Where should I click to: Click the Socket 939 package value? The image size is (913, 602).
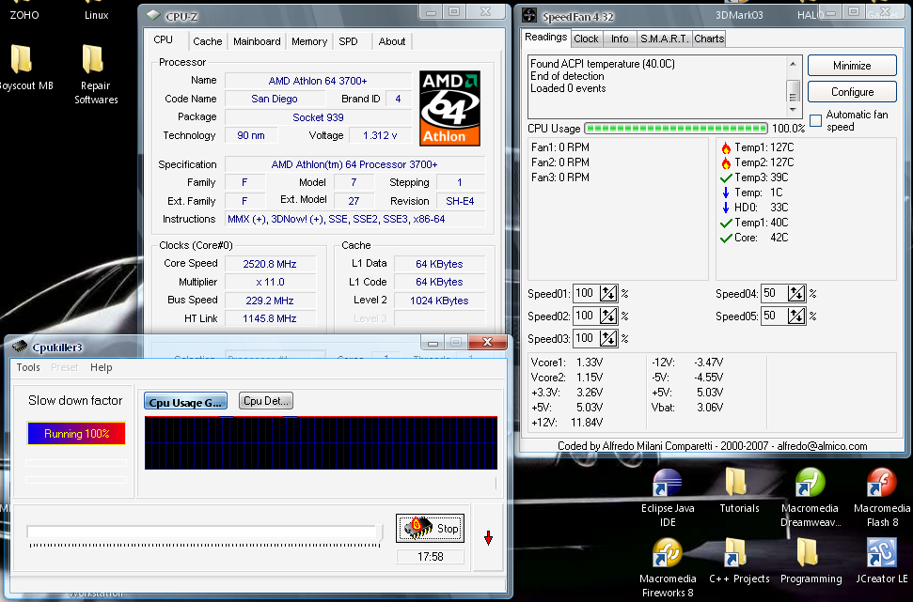(x=318, y=117)
